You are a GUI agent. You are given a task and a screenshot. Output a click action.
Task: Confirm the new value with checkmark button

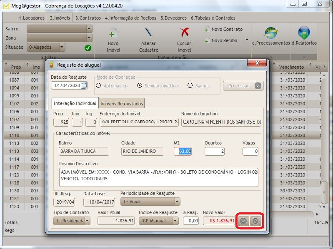coord(243,221)
